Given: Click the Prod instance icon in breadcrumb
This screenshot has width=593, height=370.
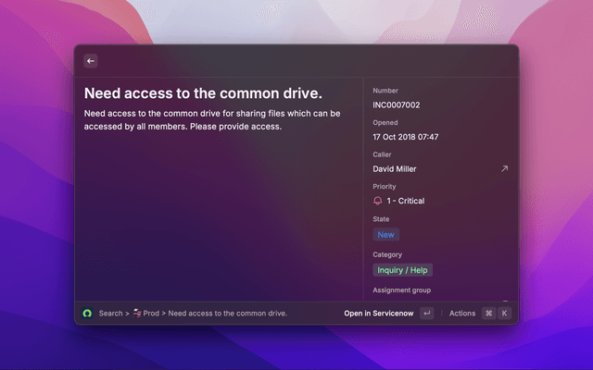Looking at the screenshot, I should click(x=136, y=314).
